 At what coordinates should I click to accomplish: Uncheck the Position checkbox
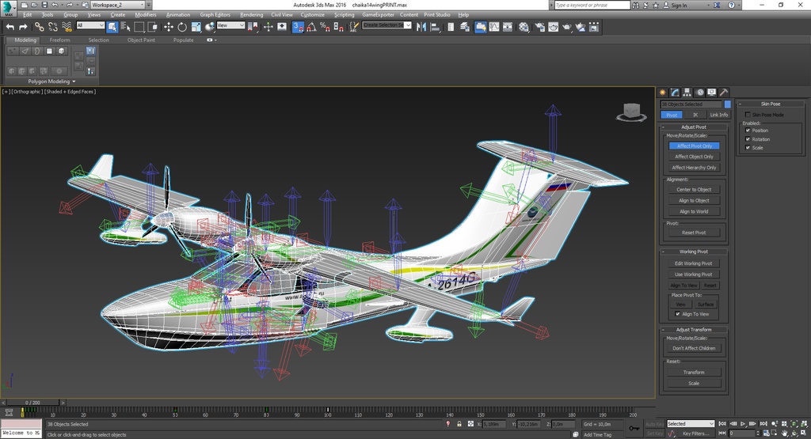pyautogui.click(x=748, y=131)
